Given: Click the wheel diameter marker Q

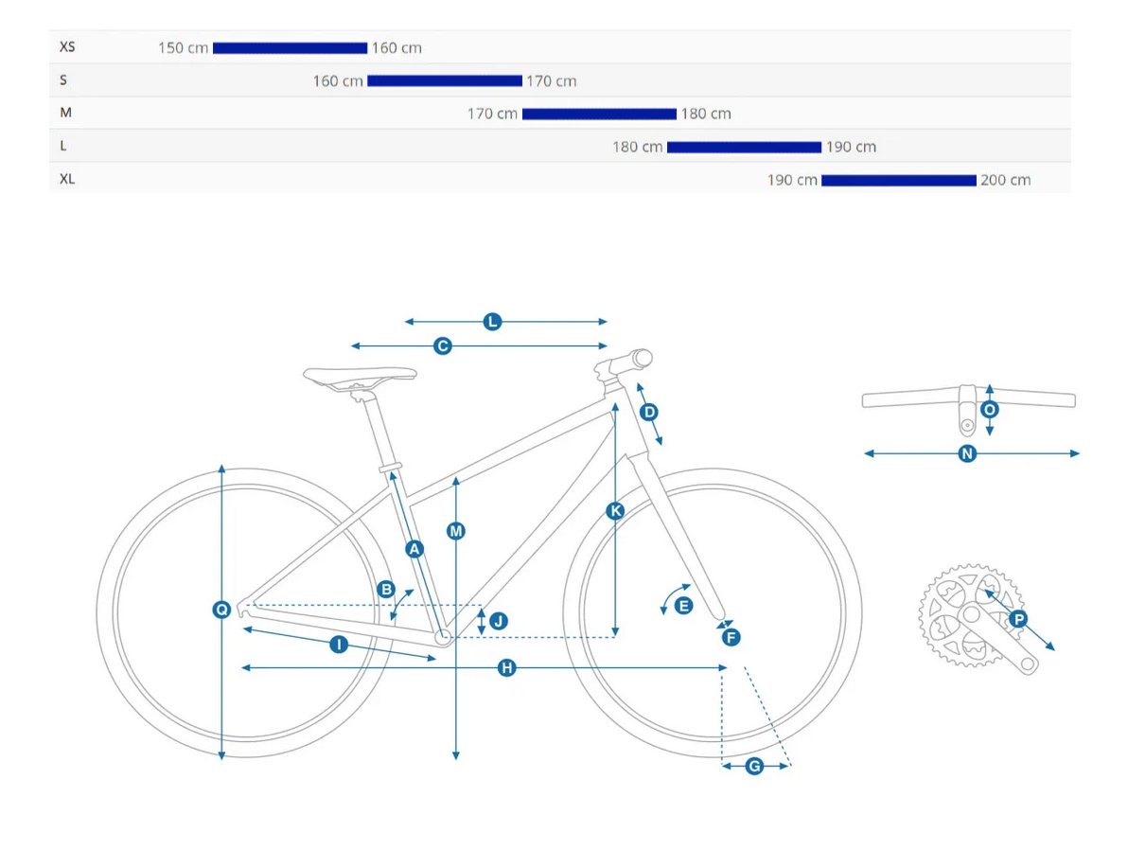Looking at the screenshot, I should pos(221,611).
